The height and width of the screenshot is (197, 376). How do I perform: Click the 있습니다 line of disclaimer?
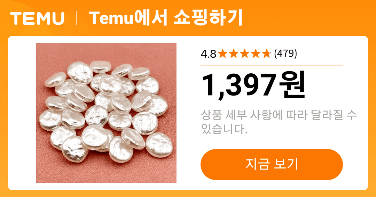224,129
